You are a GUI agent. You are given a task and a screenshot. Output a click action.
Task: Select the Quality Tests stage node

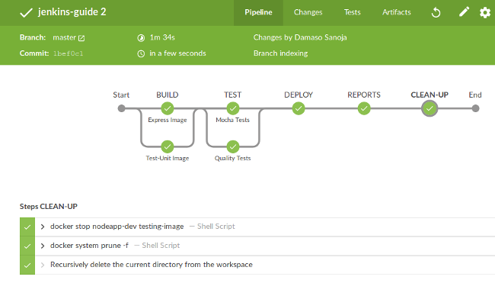(233, 146)
